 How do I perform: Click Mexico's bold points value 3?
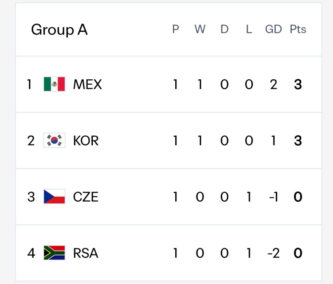pyautogui.click(x=298, y=84)
